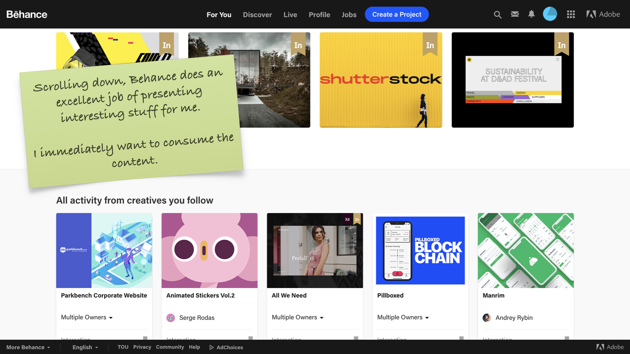
Task: Click the AdChoices icon link
Action: coord(212,347)
